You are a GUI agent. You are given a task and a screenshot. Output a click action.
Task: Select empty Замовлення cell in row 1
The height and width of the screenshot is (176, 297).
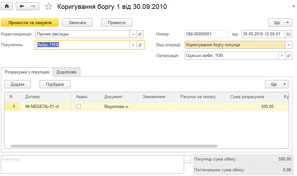156,107
